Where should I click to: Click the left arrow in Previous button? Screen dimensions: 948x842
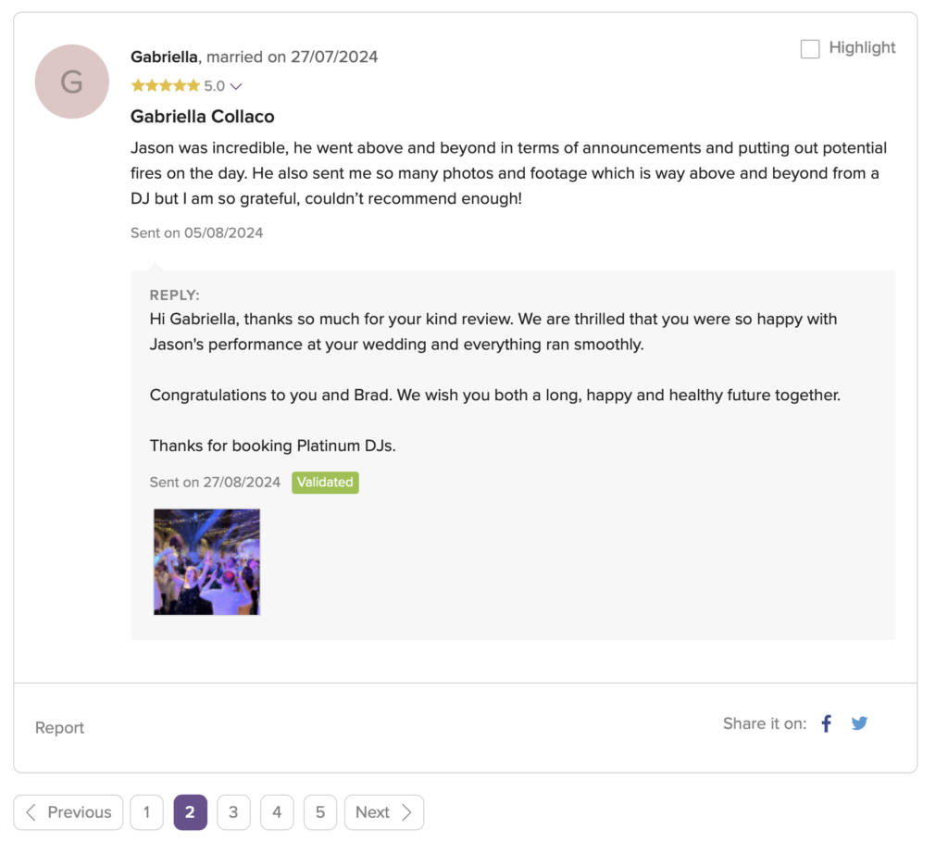tap(31, 812)
